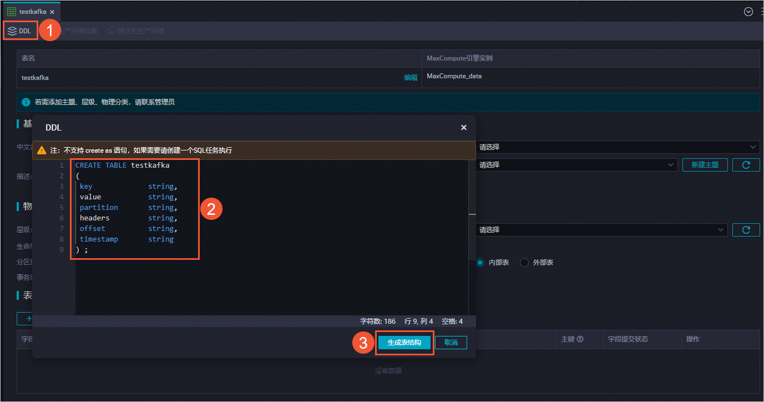Click 取消 button in DDL dialog
Image resolution: width=764 pixels, height=402 pixels.
pyautogui.click(x=451, y=343)
